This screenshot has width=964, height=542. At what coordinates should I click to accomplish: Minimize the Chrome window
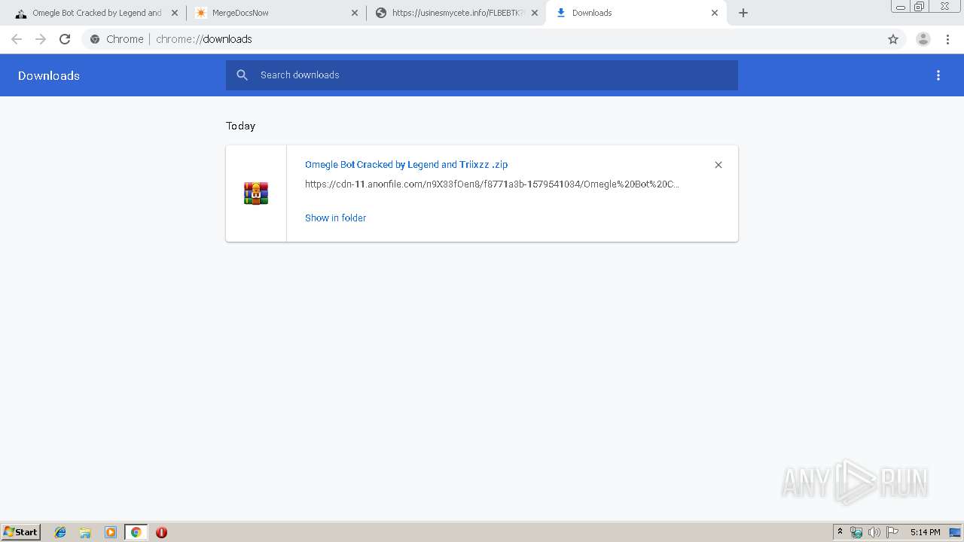[901, 7]
